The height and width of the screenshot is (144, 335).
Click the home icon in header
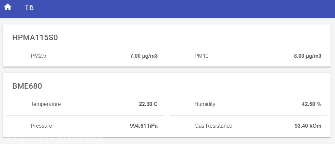click(7, 7)
